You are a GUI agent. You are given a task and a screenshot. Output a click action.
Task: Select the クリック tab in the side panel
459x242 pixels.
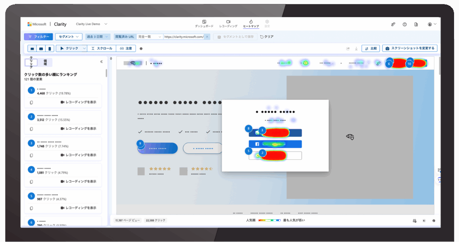click(x=31, y=62)
